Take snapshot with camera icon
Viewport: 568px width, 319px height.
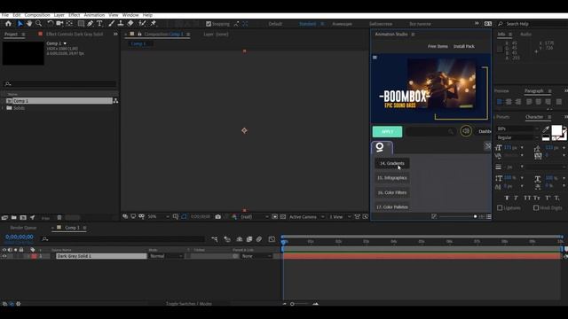click(217, 216)
